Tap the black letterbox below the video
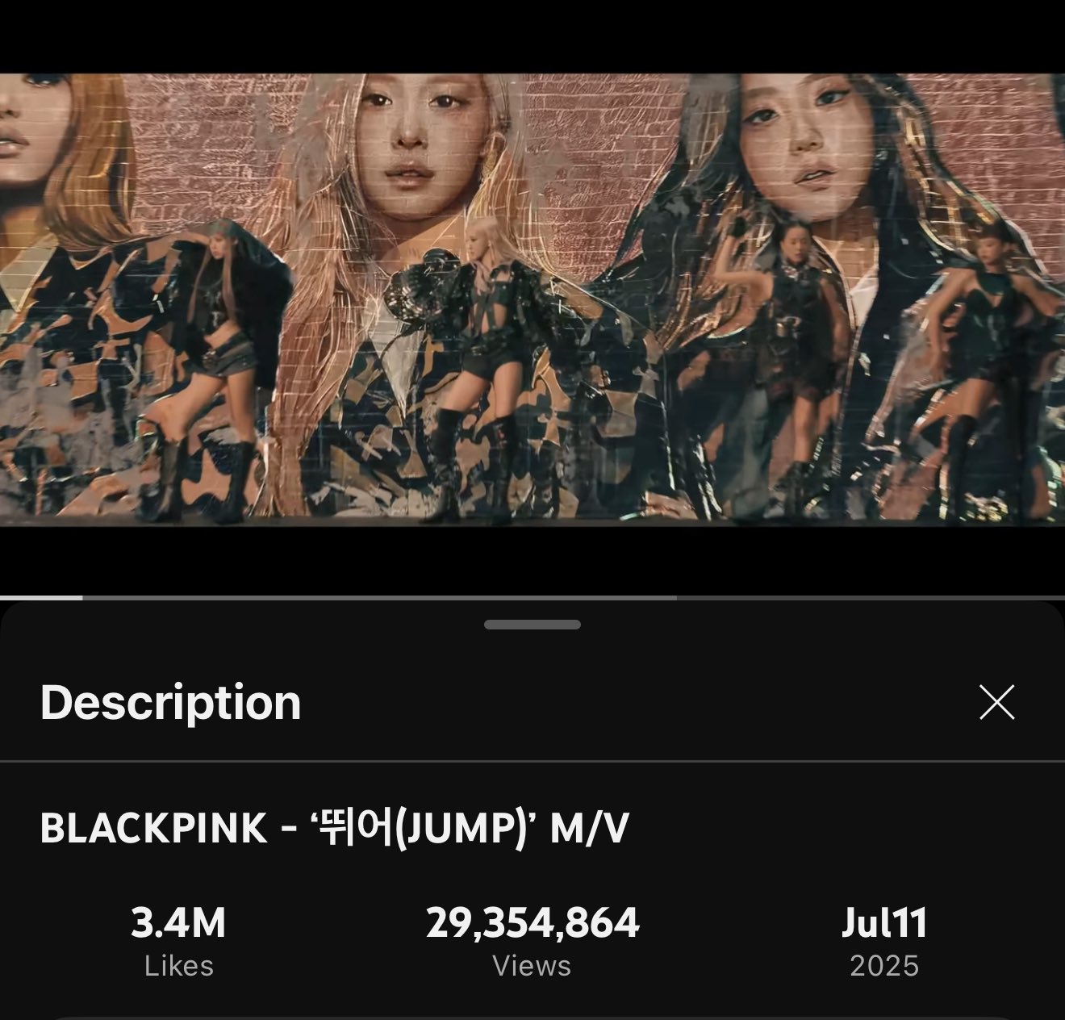1065x1020 pixels. [532, 561]
